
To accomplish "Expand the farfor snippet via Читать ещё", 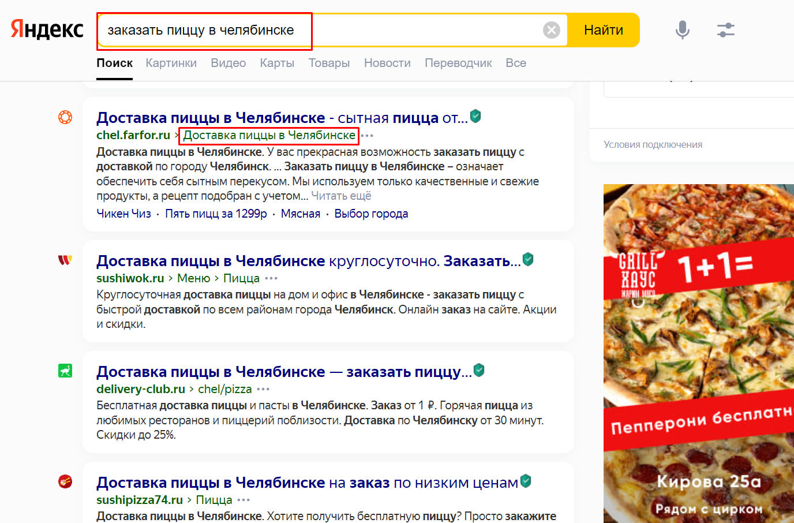I will point(341,196).
